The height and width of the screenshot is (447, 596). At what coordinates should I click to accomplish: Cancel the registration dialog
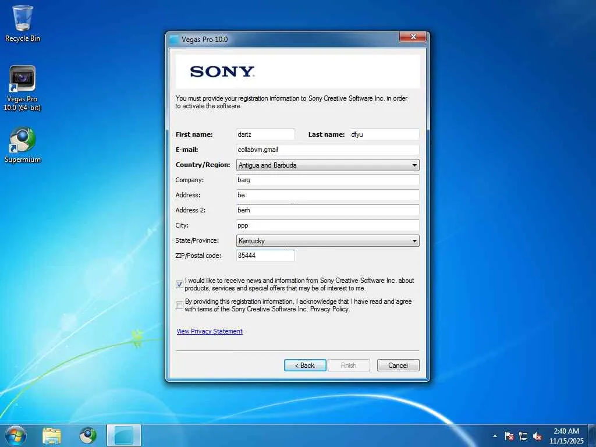[398, 366]
